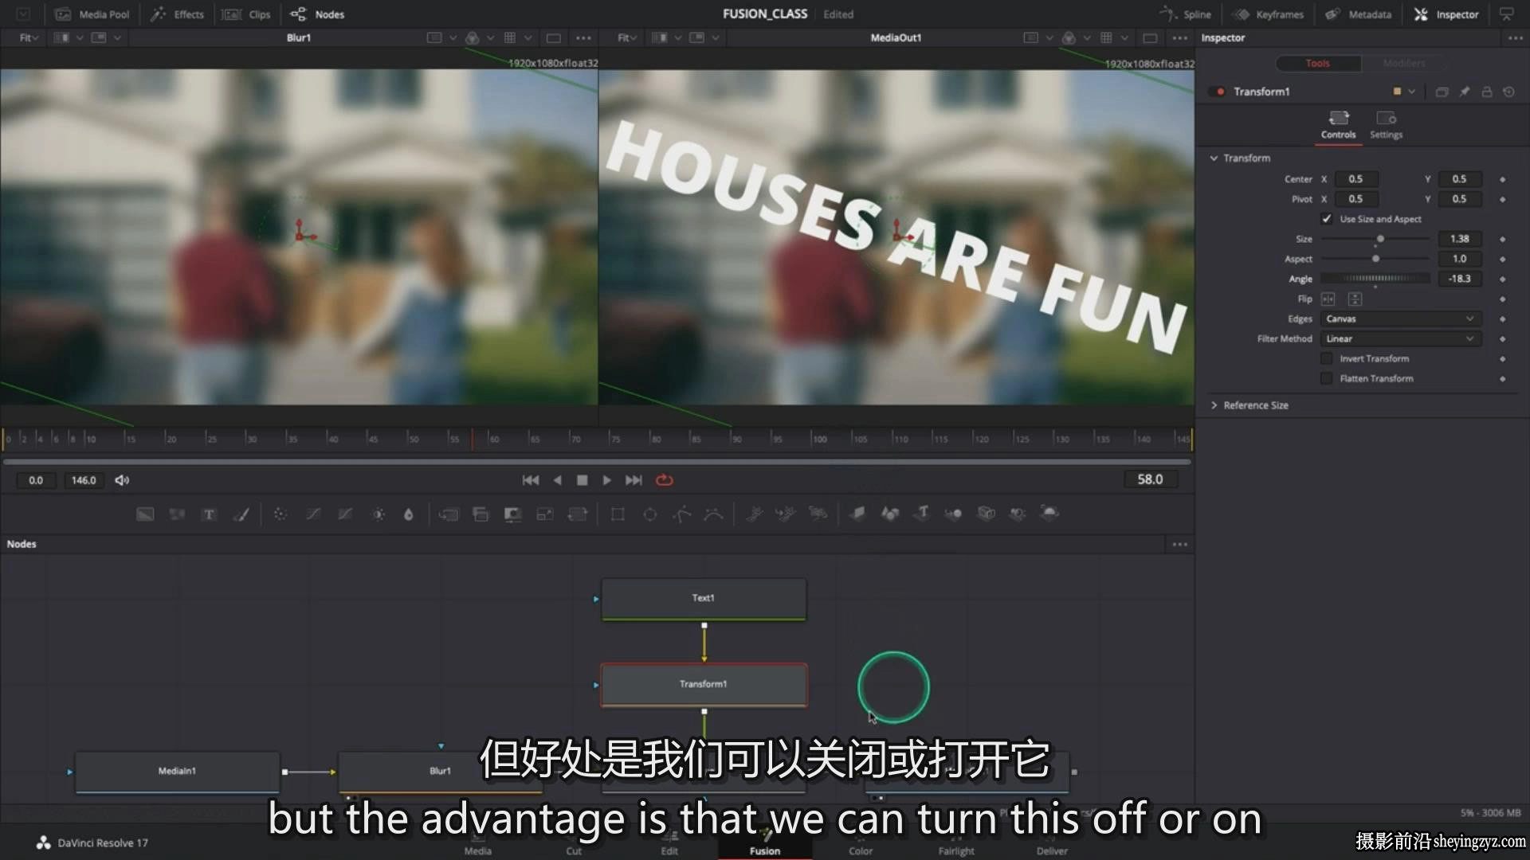Adjust the Angle thumbwheel control
1530x860 pixels.
click(1375, 279)
